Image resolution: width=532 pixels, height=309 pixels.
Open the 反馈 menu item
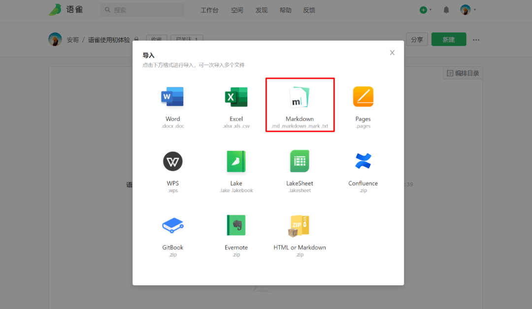click(x=309, y=10)
